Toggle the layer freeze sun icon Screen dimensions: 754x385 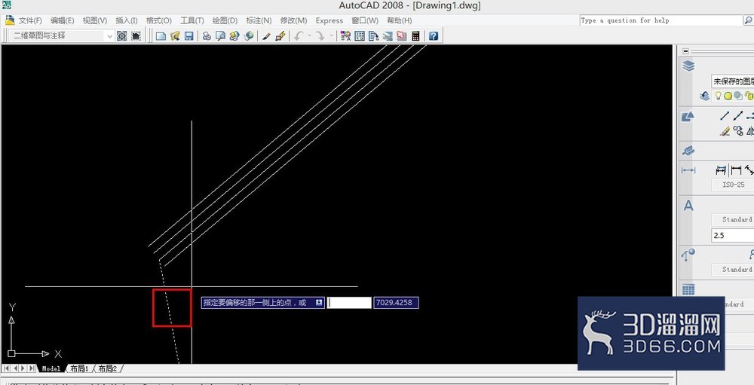pos(728,96)
